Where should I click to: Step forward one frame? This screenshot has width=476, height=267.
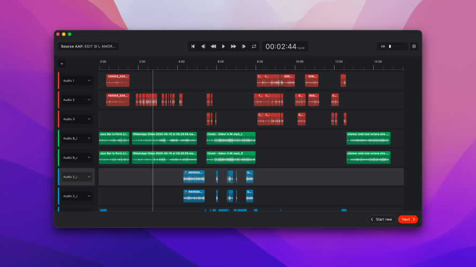click(244, 46)
